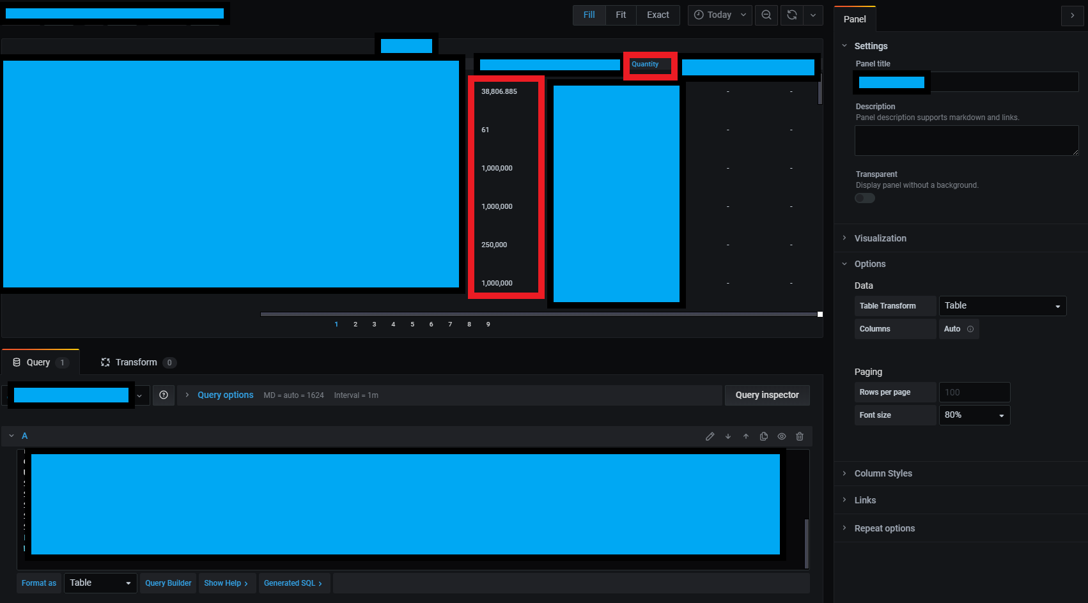Image resolution: width=1088 pixels, height=603 pixels.
Task: Duplicate query A using the copy icon
Action: click(763, 436)
